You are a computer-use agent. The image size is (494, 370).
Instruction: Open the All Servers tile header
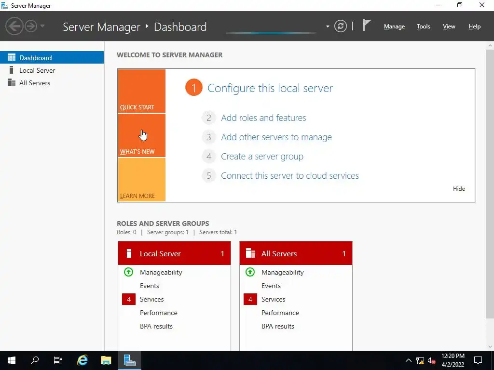coord(296,253)
